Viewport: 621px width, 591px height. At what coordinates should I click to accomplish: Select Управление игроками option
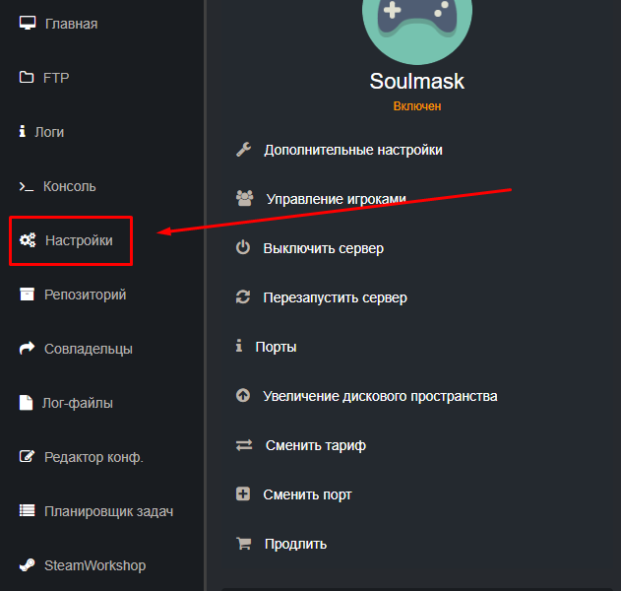tap(336, 199)
